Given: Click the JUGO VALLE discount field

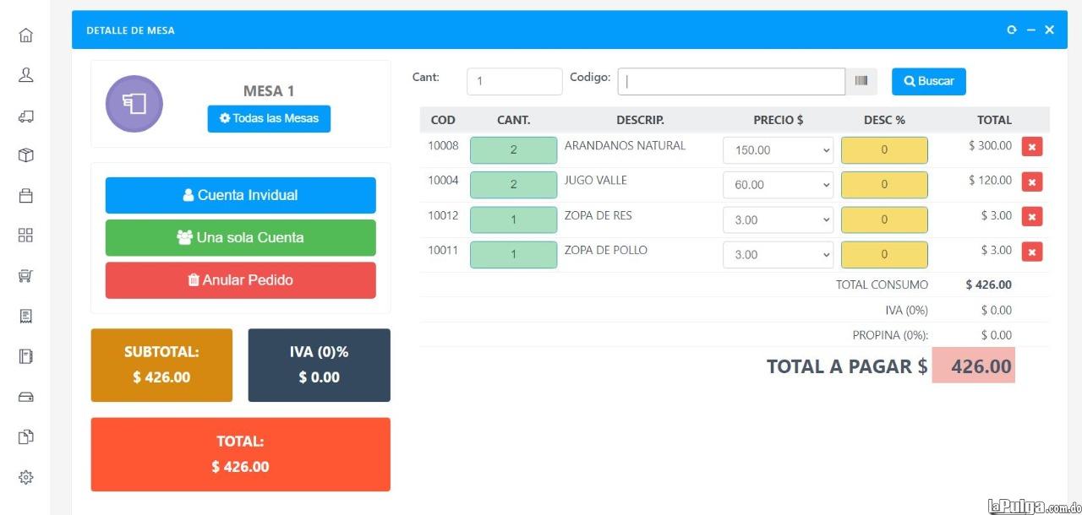Looking at the screenshot, I should click(884, 185).
